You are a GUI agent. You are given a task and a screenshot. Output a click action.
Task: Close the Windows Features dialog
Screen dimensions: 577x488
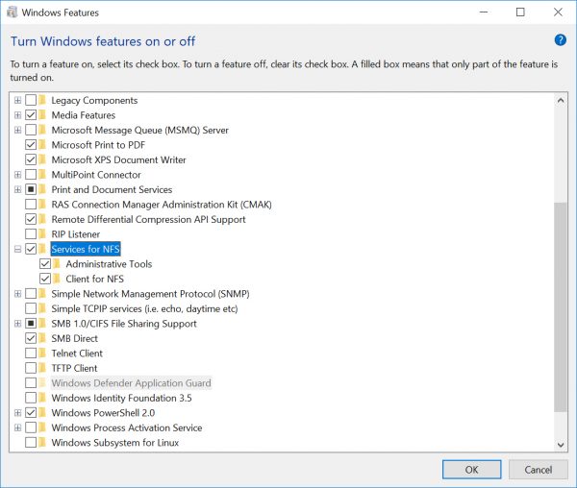[x=558, y=12]
